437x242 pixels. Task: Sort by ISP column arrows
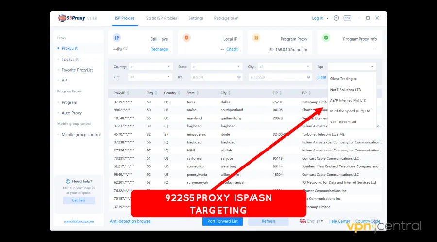point(309,93)
